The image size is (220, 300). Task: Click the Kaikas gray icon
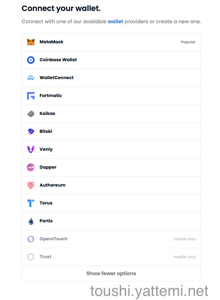31,114
